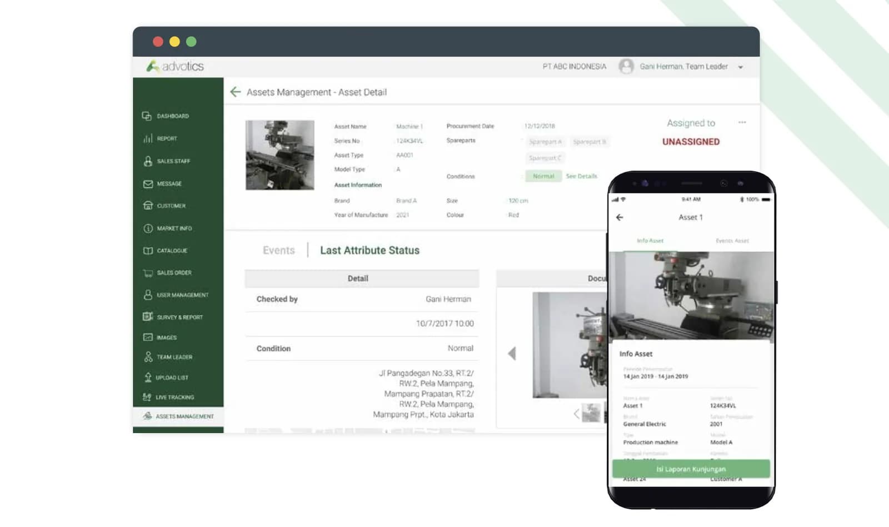The image size is (889, 527).
Task: Select the Assets Management icon
Action: click(x=147, y=416)
